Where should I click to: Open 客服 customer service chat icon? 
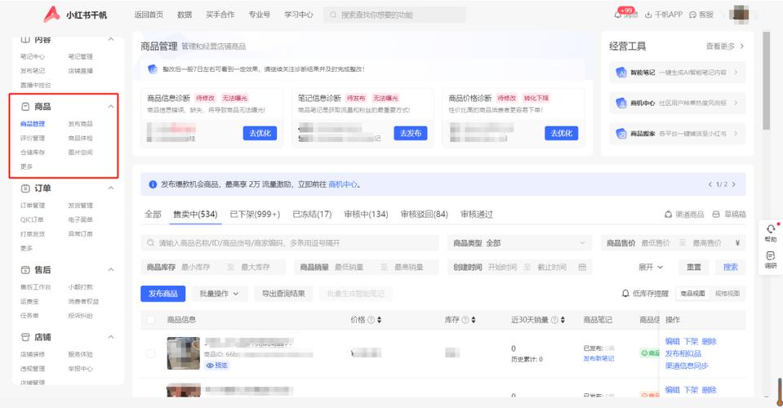pyautogui.click(x=692, y=15)
